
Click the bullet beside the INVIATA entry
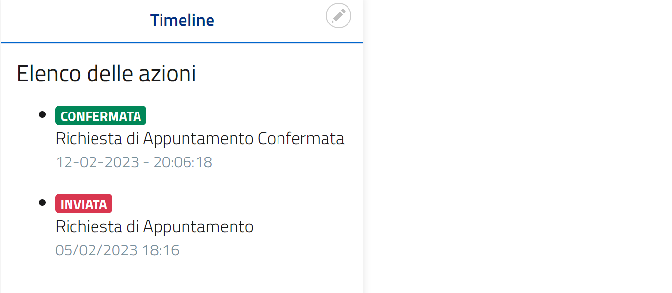click(42, 203)
